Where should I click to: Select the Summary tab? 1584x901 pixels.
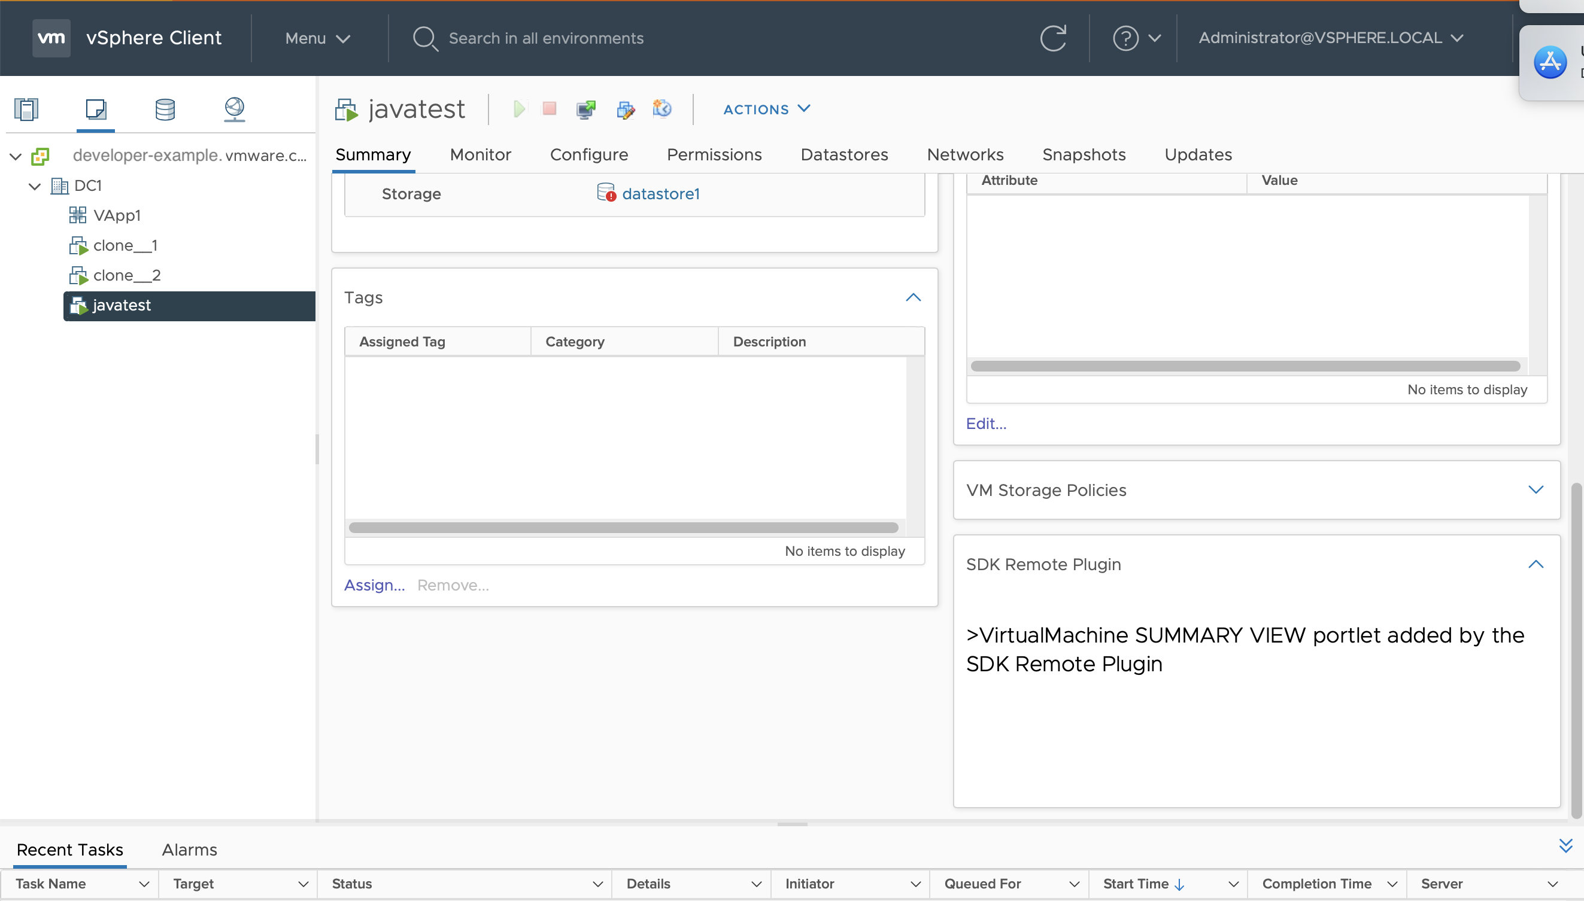pyautogui.click(x=372, y=155)
